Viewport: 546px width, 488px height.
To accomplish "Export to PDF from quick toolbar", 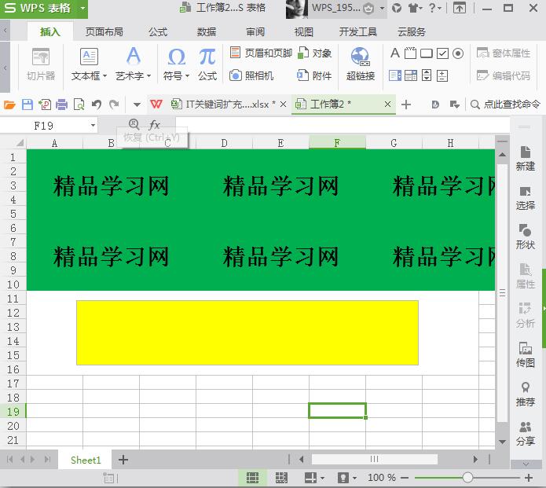I will (x=45, y=105).
